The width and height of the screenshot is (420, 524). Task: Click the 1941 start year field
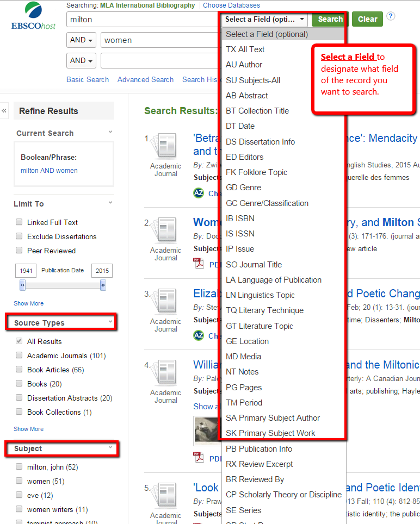coord(26,271)
